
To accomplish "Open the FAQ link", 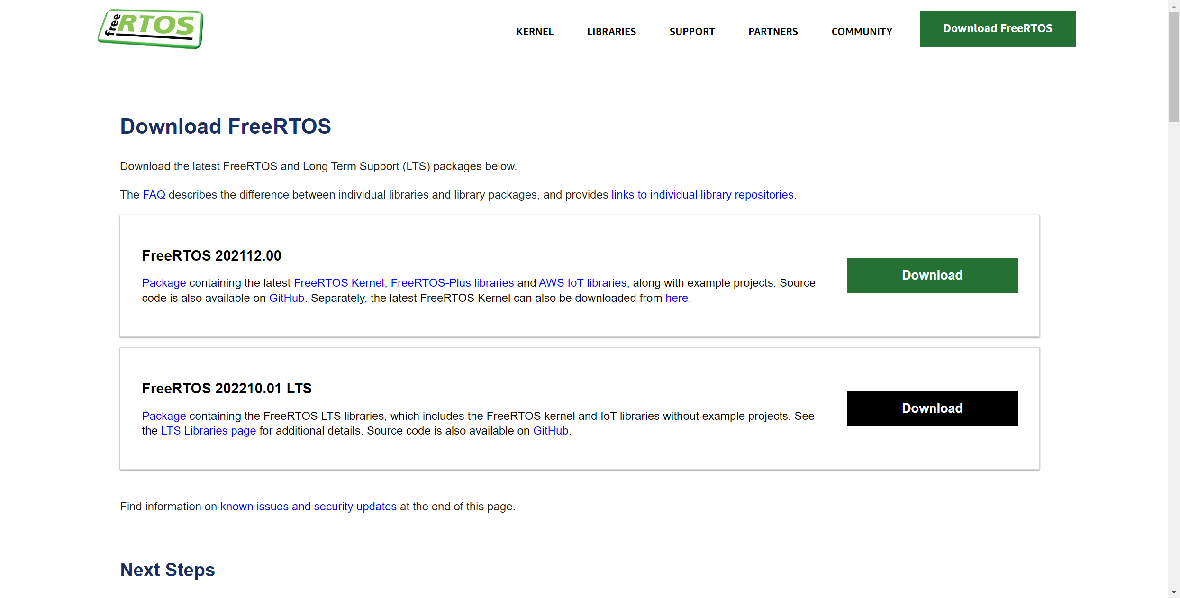I will coord(154,195).
